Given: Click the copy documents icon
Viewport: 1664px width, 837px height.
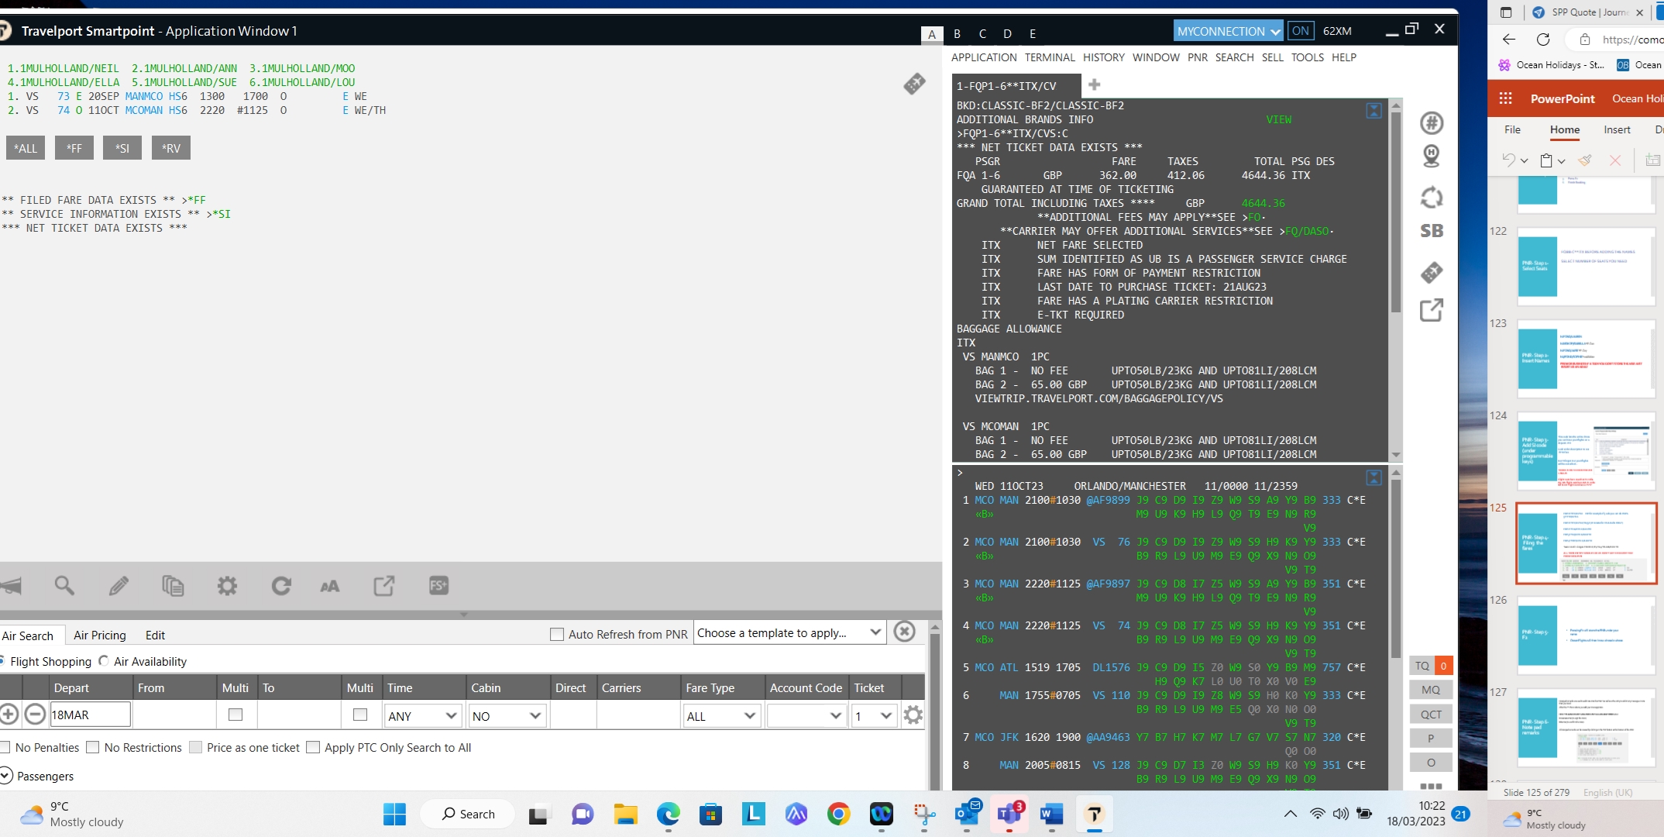Looking at the screenshot, I should (x=173, y=586).
